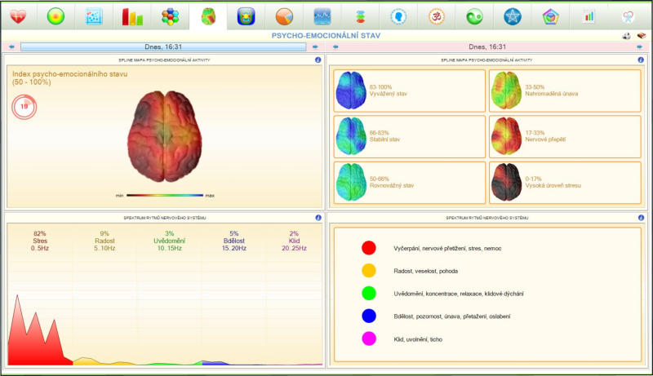Open the book icon beside the printer
This screenshot has height=376, width=653.
pos(641,36)
